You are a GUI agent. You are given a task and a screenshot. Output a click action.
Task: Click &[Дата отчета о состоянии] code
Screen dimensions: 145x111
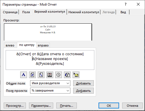click(60, 54)
